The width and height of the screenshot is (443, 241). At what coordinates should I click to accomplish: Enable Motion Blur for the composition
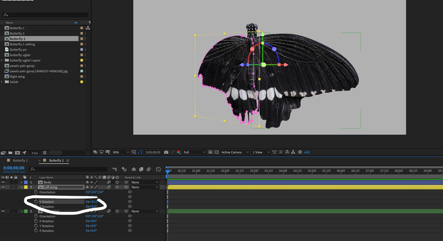tap(134, 169)
